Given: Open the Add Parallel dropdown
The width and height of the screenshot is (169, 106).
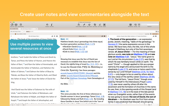Looking at the screenshot, I should (x=155, y=34).
